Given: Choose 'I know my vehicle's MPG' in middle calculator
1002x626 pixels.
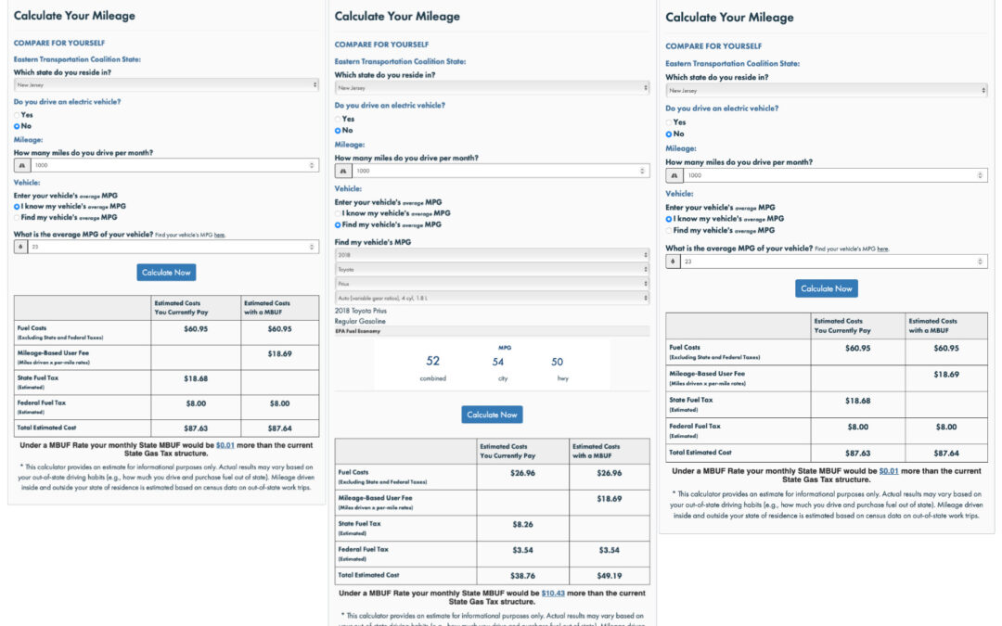Looking at the screenshot, I should 338,213.
